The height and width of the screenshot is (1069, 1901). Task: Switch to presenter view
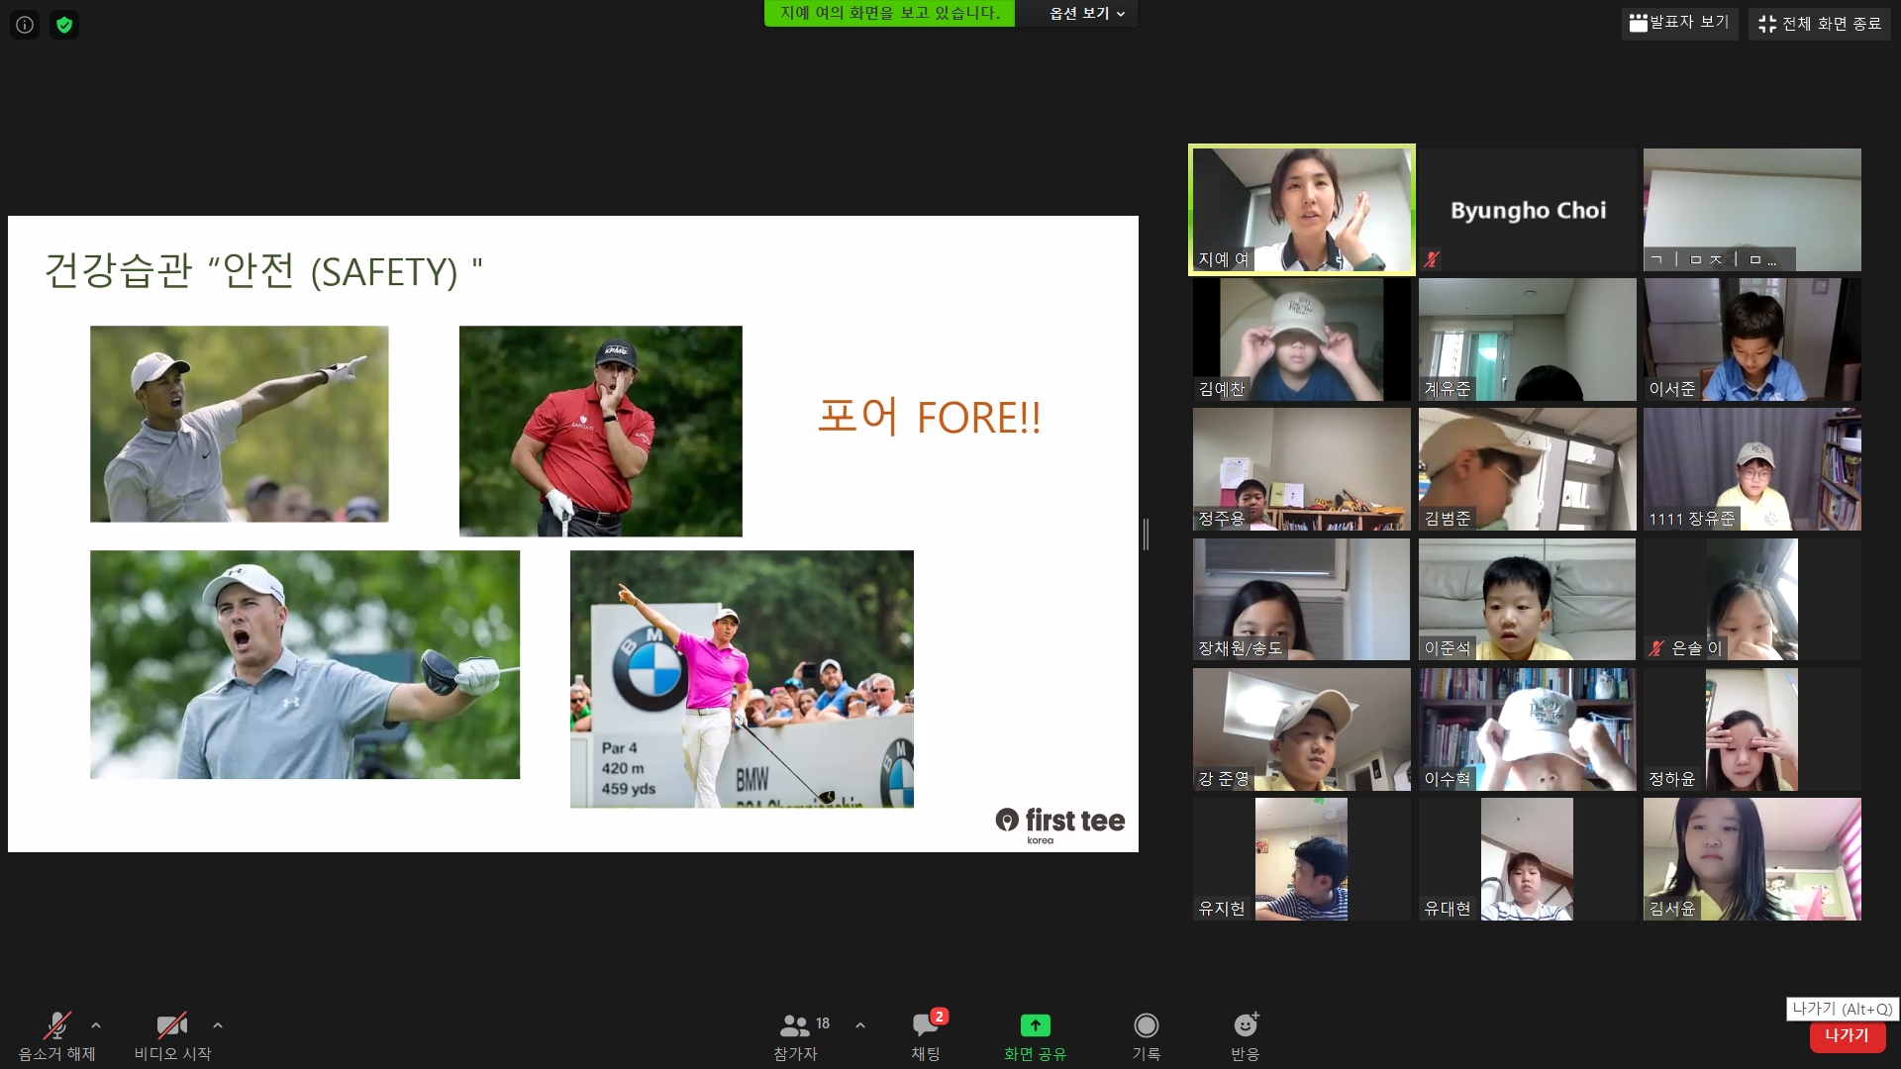coord(1679,23)
